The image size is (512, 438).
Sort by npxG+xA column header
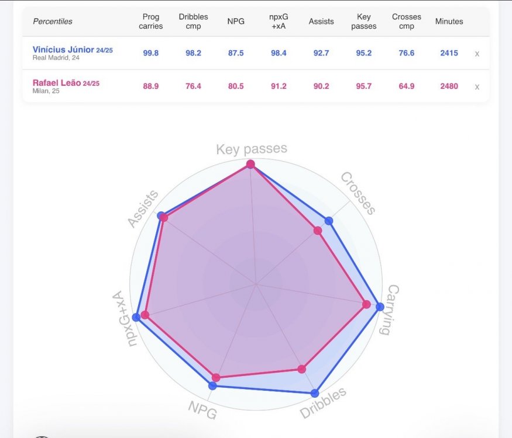[x=279, y=22]
